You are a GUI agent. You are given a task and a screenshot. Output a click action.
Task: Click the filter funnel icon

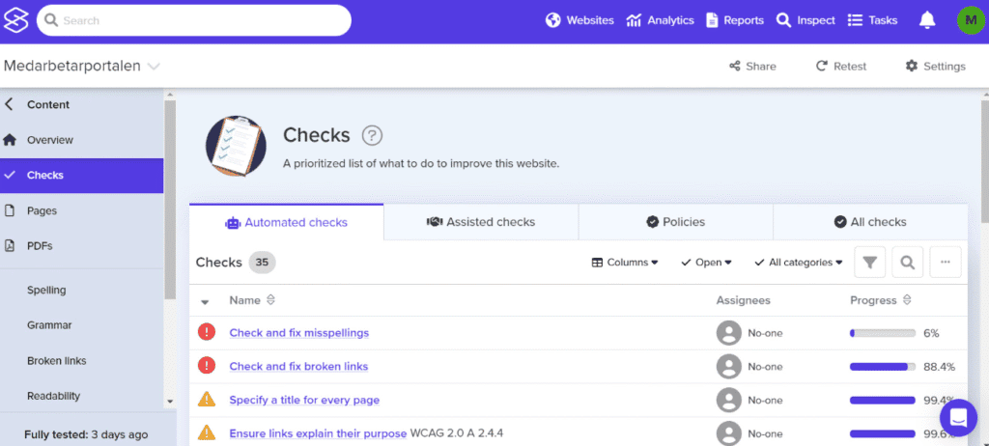click(x=869, y=262)
